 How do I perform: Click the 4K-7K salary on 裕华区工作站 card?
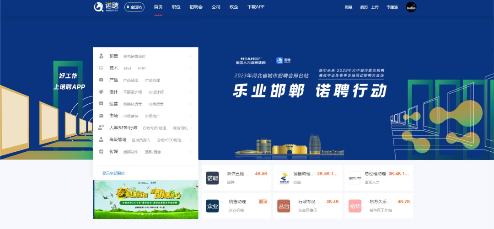pos(404,202)
